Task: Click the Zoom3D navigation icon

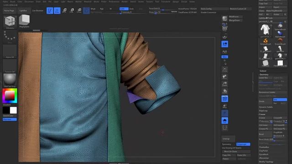Action: [225, 84]
